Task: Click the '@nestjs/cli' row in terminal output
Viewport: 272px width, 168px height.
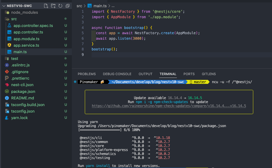Action: 125,138
